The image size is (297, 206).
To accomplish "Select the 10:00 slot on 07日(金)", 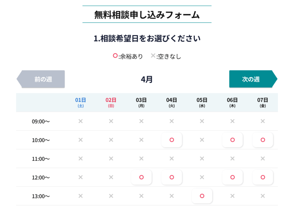I will click(263, 140).
